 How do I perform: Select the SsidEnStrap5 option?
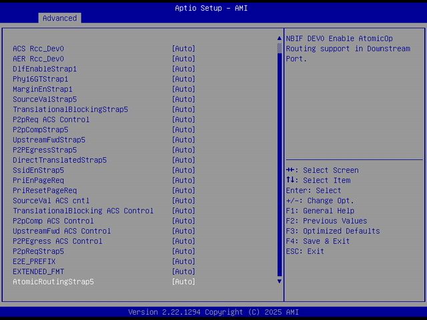pos(39,171)
